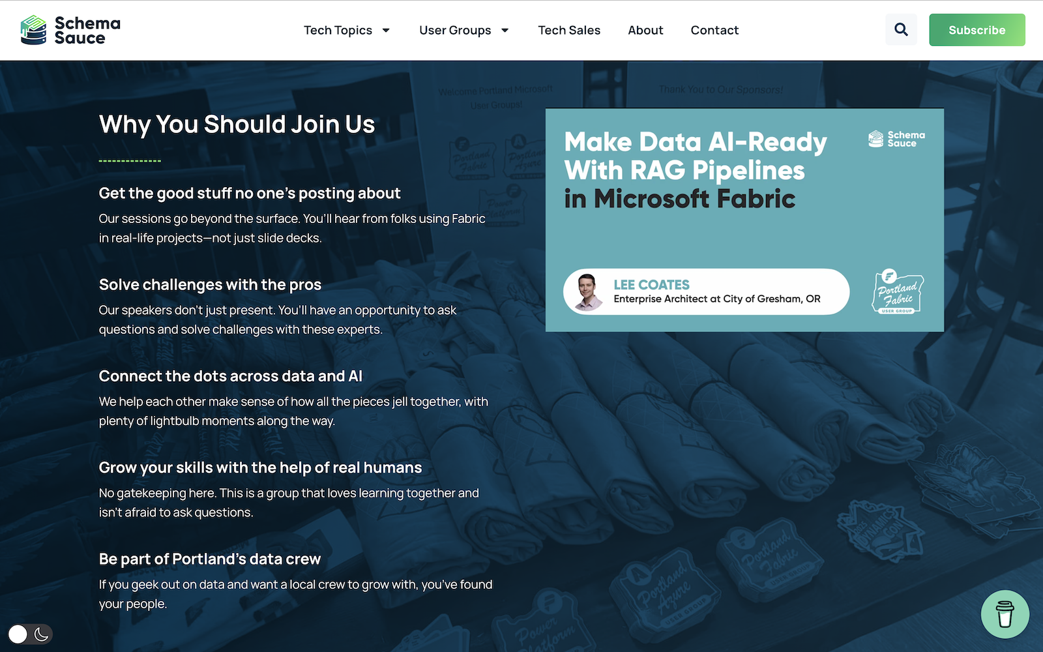Click the Lee Coates speaker name
Viewport: 1043px width, 652px height.
[651, 285]
